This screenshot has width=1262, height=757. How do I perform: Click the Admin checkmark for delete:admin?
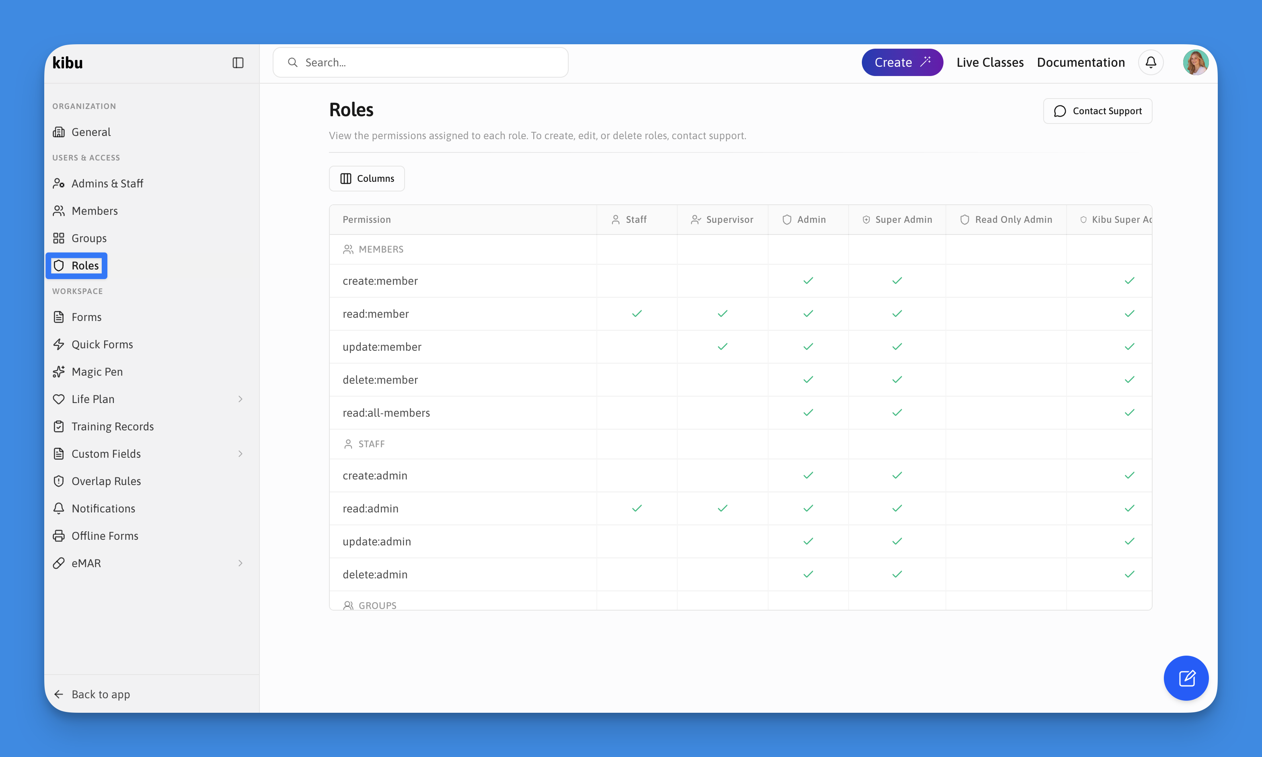pos(808,574)
